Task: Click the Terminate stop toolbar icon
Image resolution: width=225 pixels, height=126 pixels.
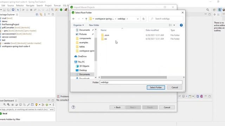Action: (x=31, y=10)
